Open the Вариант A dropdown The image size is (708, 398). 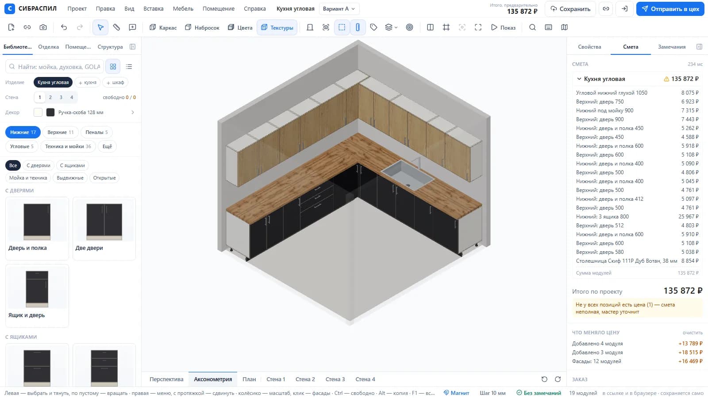coord(339,9)
